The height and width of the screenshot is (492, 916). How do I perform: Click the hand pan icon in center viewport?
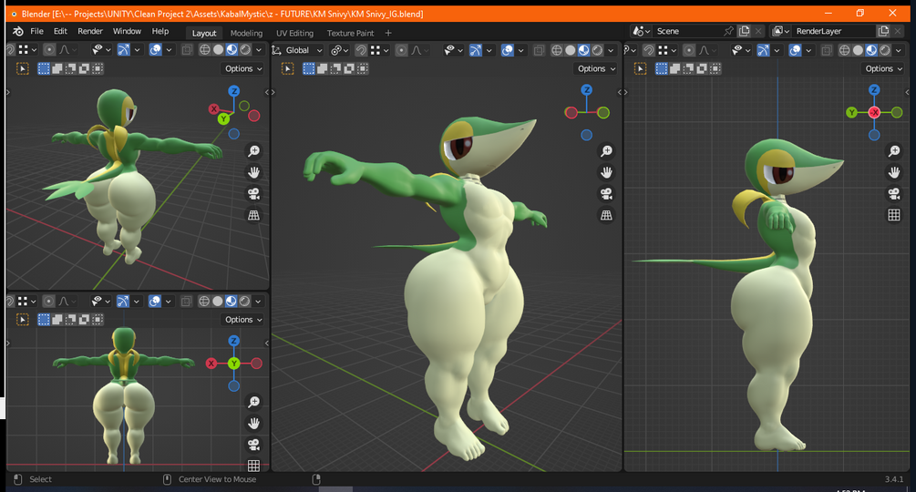pos(606,172)
